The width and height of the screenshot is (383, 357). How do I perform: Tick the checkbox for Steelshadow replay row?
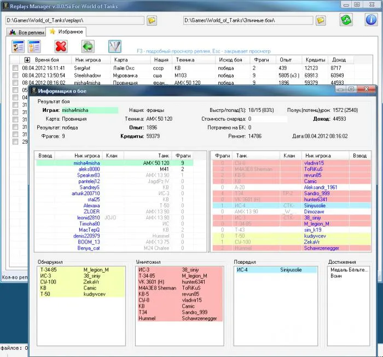(x=15, y=75)
